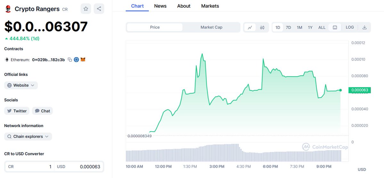Expand the Website links dropdown

tap(21, 85)
